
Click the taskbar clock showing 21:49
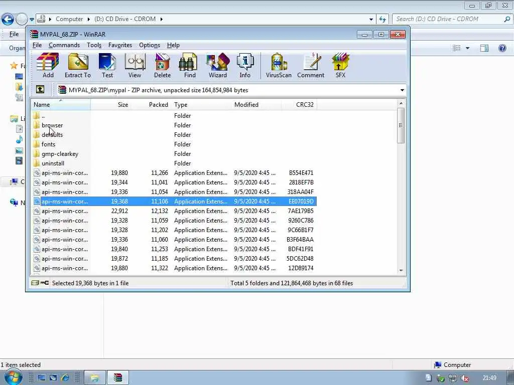489,378
